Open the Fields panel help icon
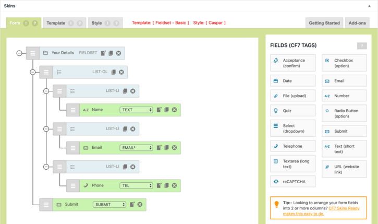The height and width of the screenshot is (224, 378). coord(361,46)
